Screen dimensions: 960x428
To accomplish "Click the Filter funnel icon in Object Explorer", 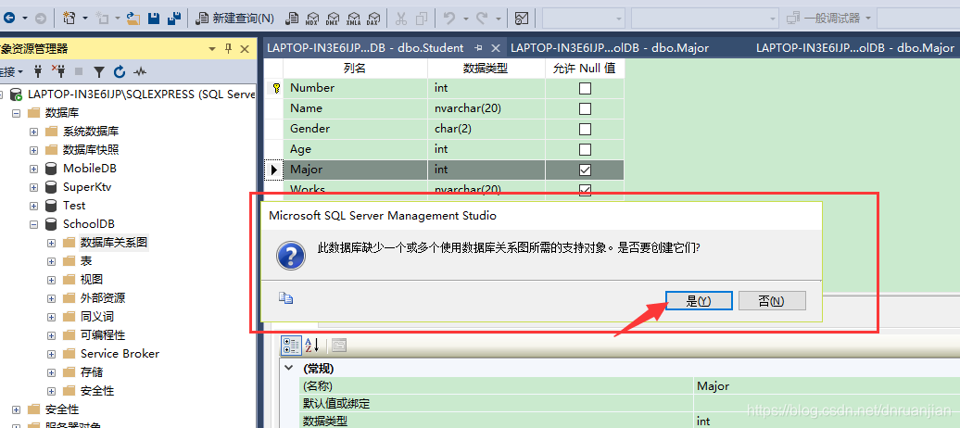I will pos(98,71).
